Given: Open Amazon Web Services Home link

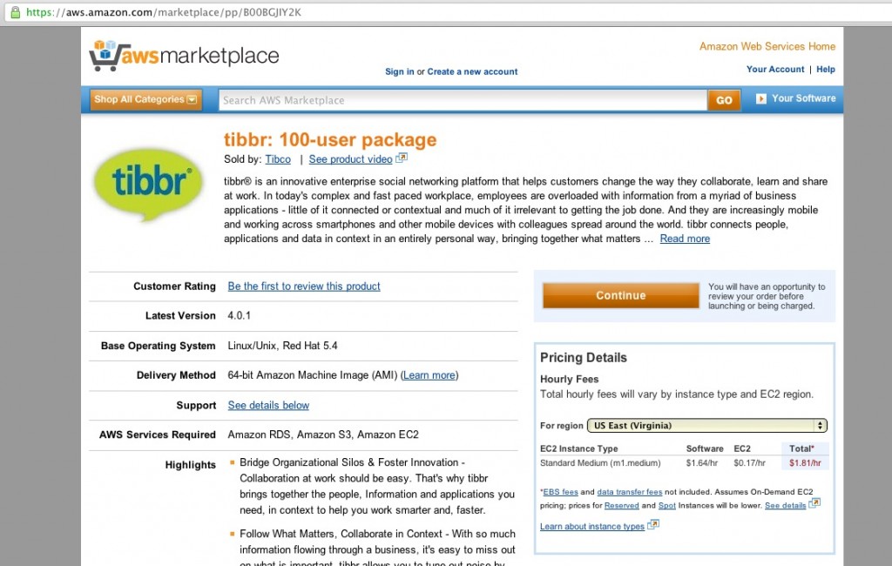Looking at the screenshot, I should click(x=767, y=47).
